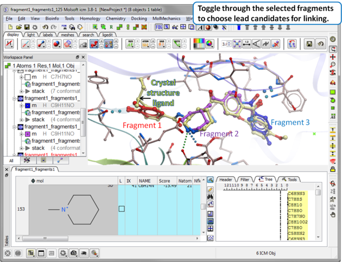Click the floppy disk icon at the right of the display toolbar
The height and width of the screenshot is (262, 342).
click(x=308, y=44)
